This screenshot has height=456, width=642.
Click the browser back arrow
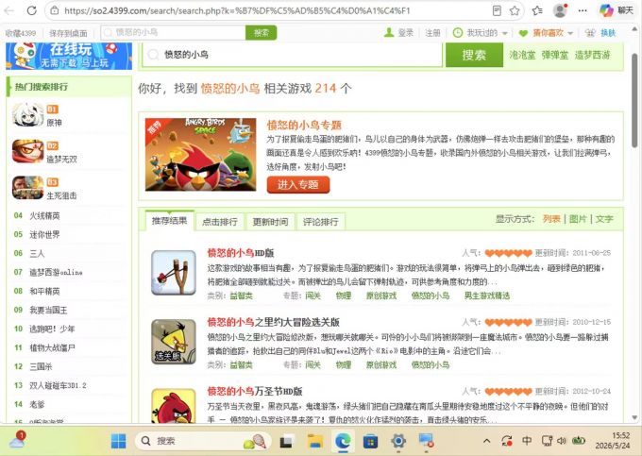click(9, 10)
